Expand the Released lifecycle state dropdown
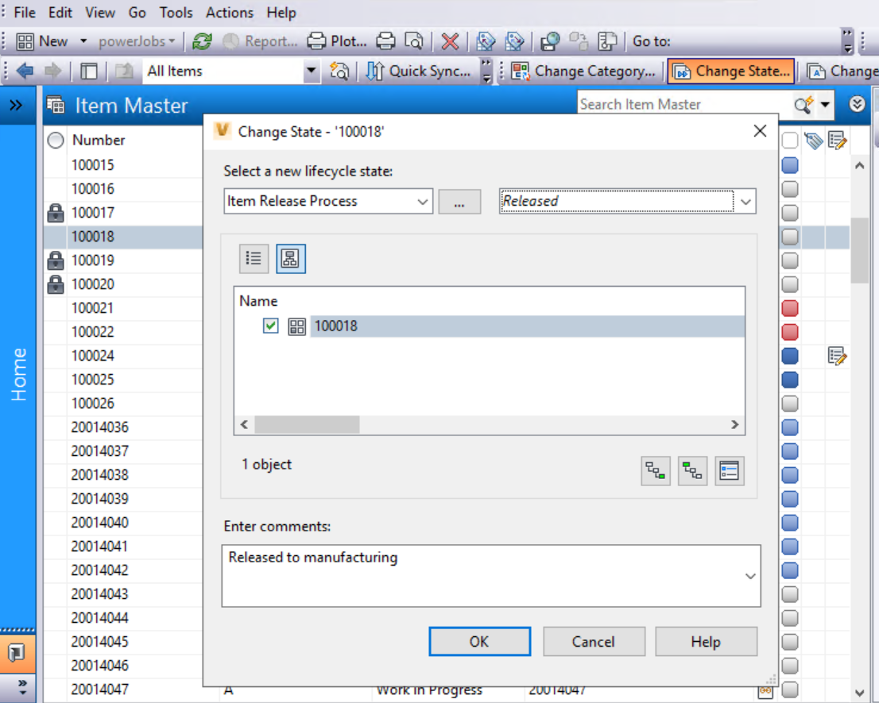Image resolution: width=879 pixels, height=703 pixels. 745,202
